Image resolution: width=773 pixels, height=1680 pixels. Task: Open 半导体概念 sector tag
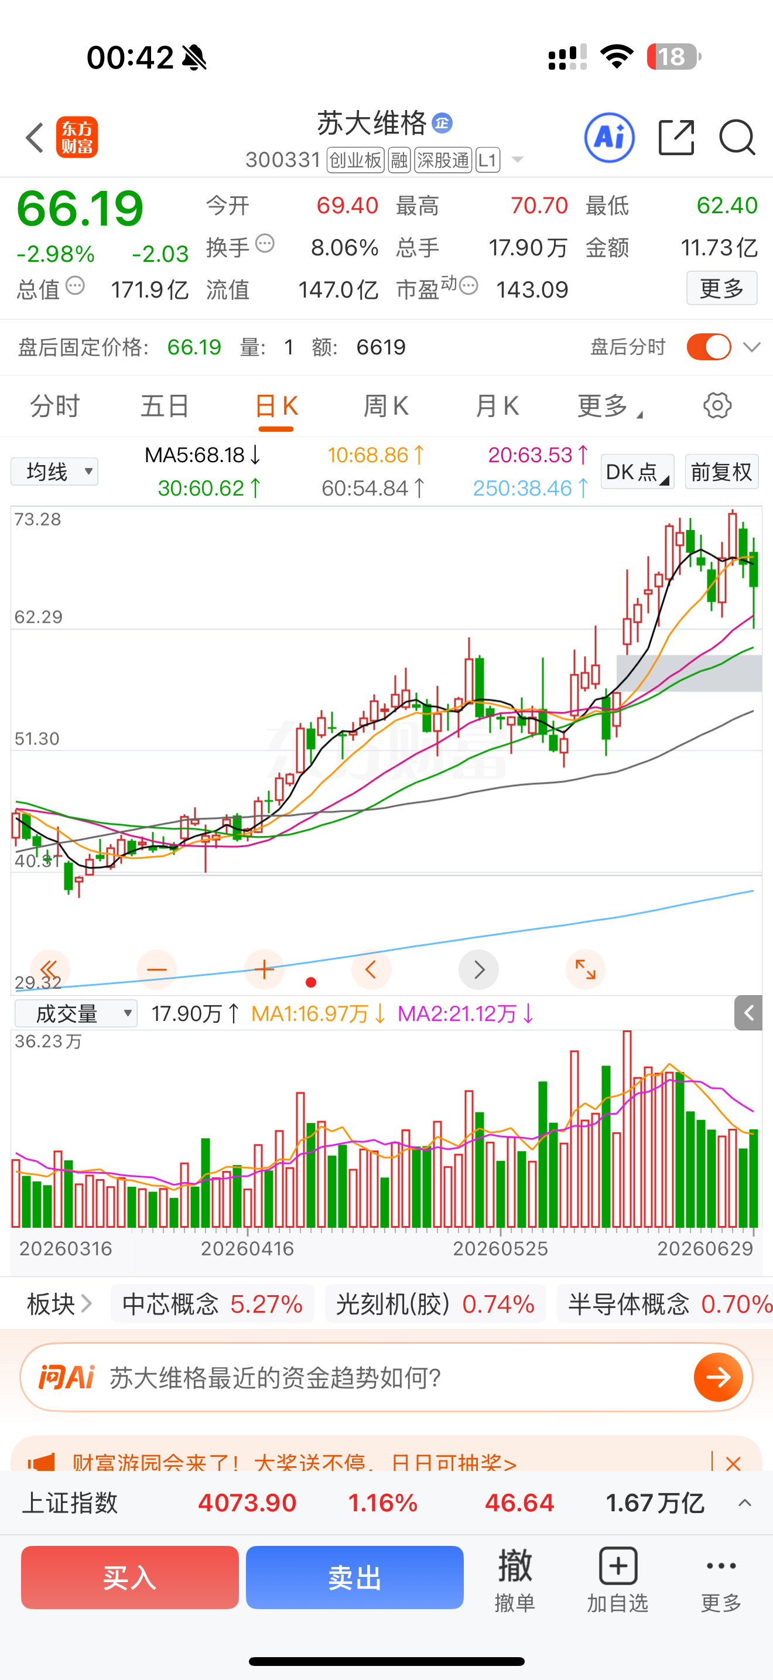tap(665, 1304)
